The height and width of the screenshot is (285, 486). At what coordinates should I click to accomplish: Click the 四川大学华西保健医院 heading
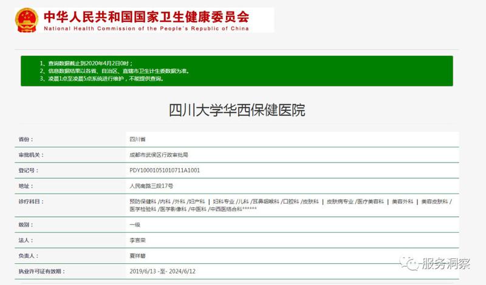click(x=237, y=110)
